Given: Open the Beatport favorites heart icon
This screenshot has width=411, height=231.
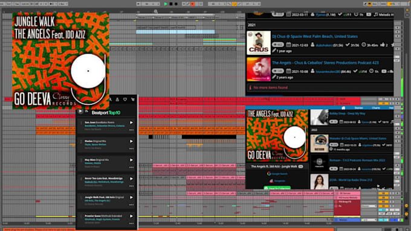Looking at the screenshot, I should tap(125, 100).
